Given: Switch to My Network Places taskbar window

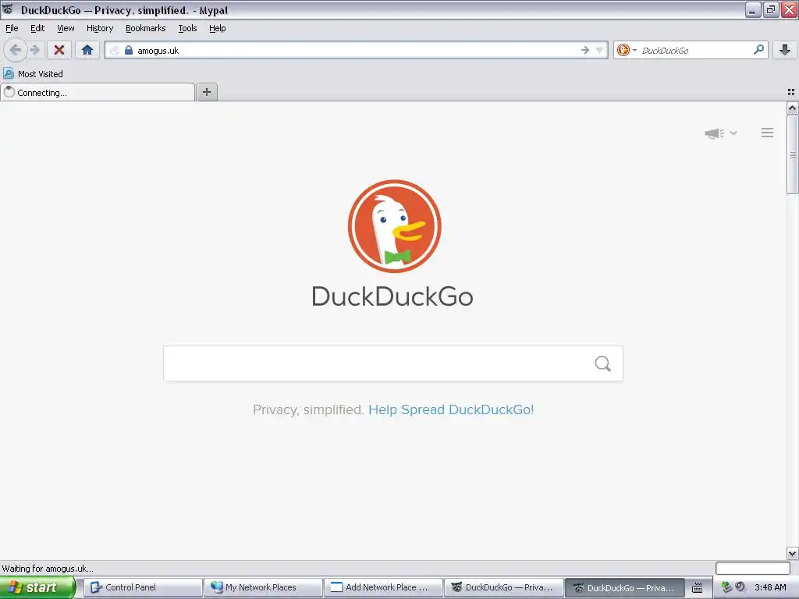Looking at the screenshot, I should pyautogui.click(x=263, y=587).
